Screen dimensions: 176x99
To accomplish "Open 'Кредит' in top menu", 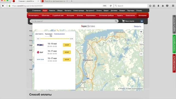I will [106, 10].
